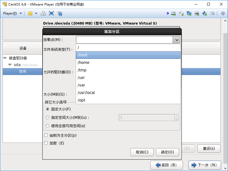Click the size spinner up arrow
The height and width of the screenshot is (171, 228).
click(x=176, y=116)
